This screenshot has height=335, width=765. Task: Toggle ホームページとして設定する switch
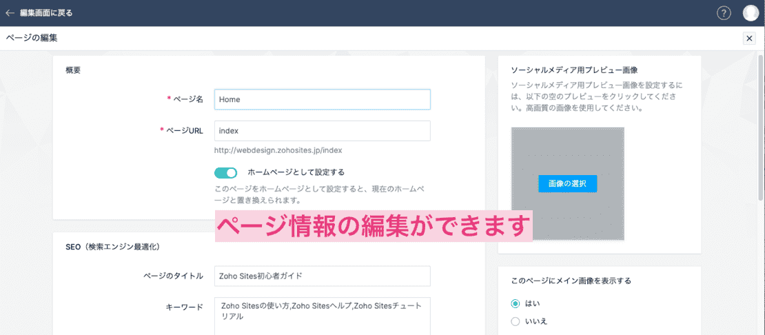point(225,172)
